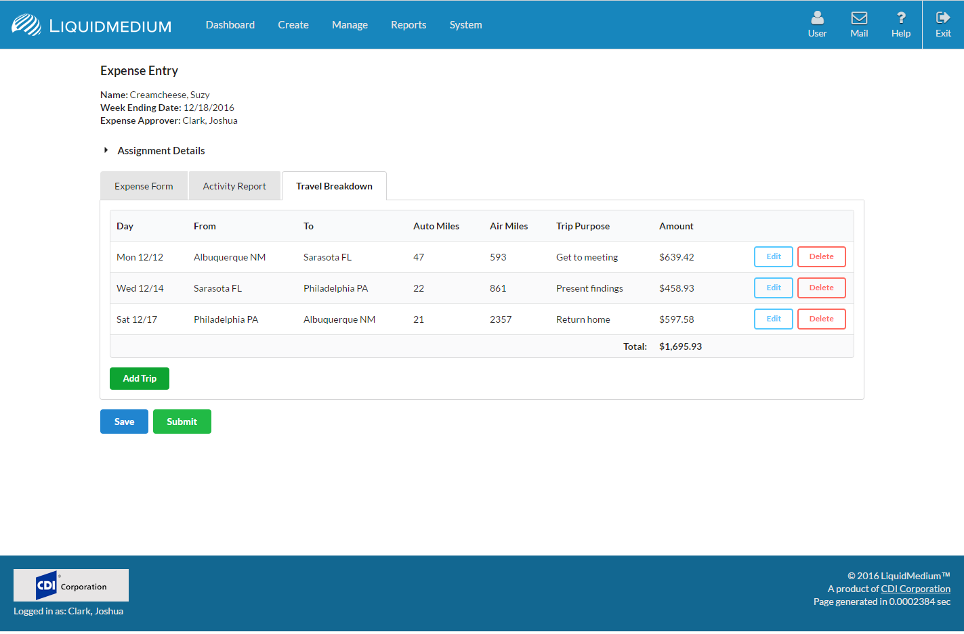Open the User profile icon
The height and width of the screenshot is (634, 964).
pyautogui.click(x=817, y=18)
